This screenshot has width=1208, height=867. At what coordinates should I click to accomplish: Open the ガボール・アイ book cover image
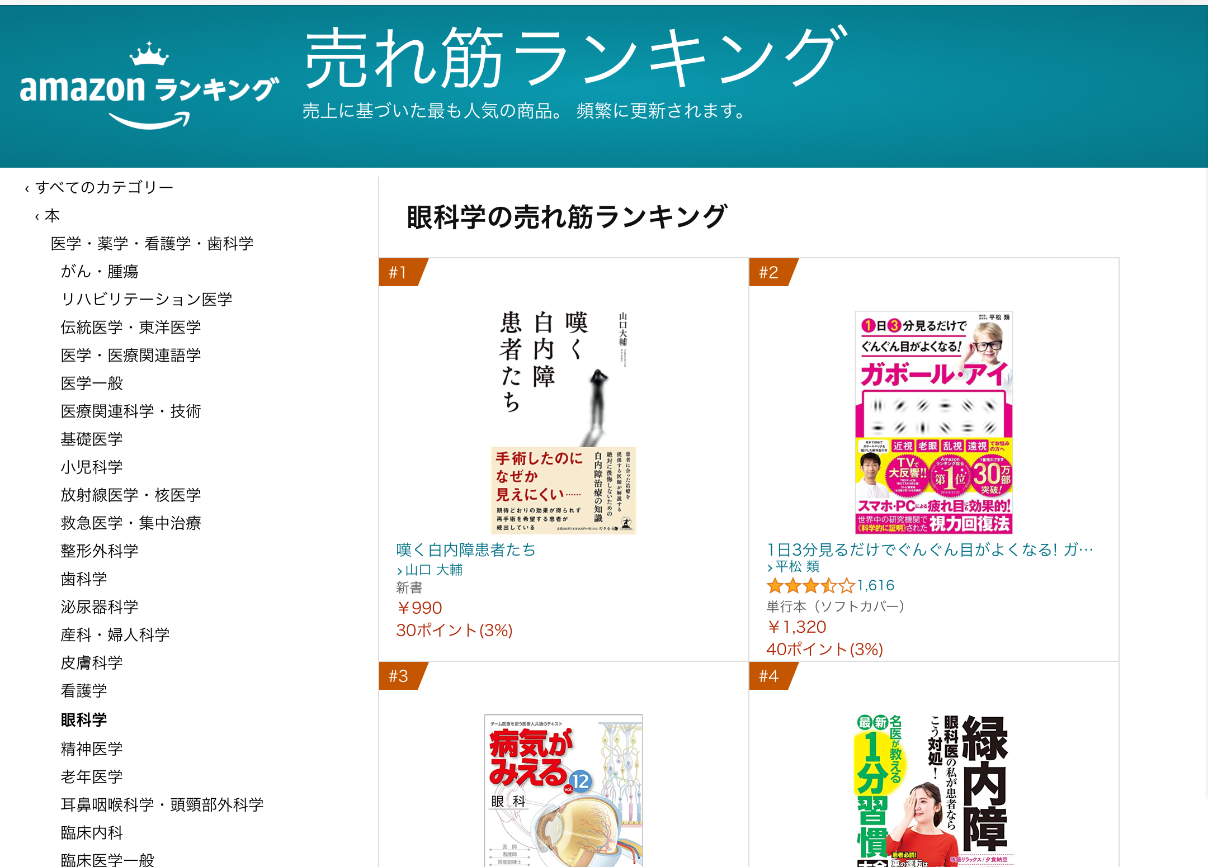934,423
